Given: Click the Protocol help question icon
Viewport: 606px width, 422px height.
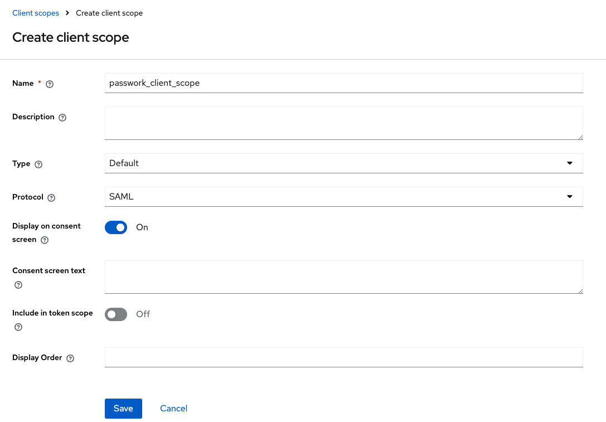Looking at the screenshot, I should point(51,198).
